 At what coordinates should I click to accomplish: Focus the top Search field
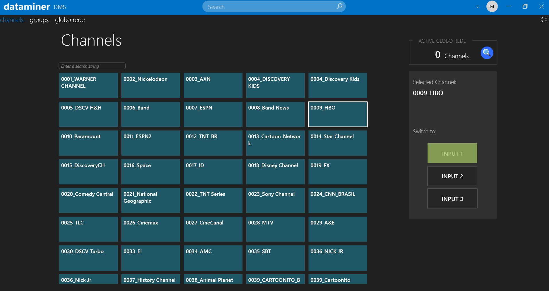tap(274, 6)
